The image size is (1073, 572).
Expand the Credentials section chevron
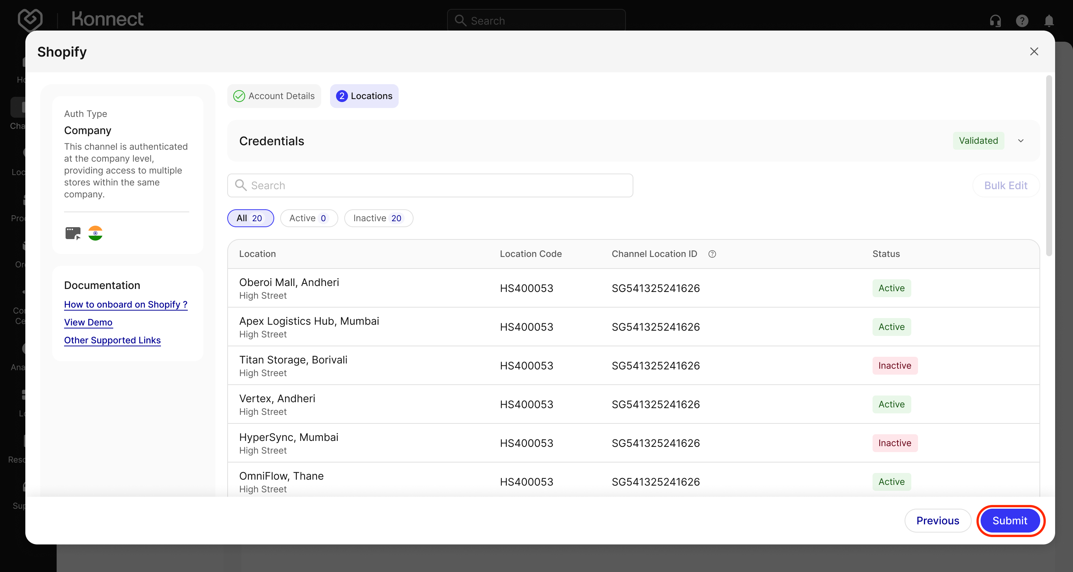coord(1021,141)
